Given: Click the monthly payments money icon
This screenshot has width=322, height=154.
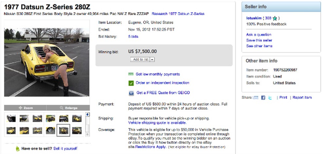Looking at the screenshot, I should [131, 74].
